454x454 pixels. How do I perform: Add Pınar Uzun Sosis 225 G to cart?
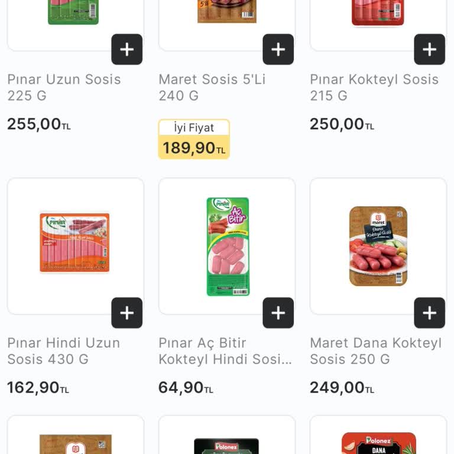(x=127, y=50)
